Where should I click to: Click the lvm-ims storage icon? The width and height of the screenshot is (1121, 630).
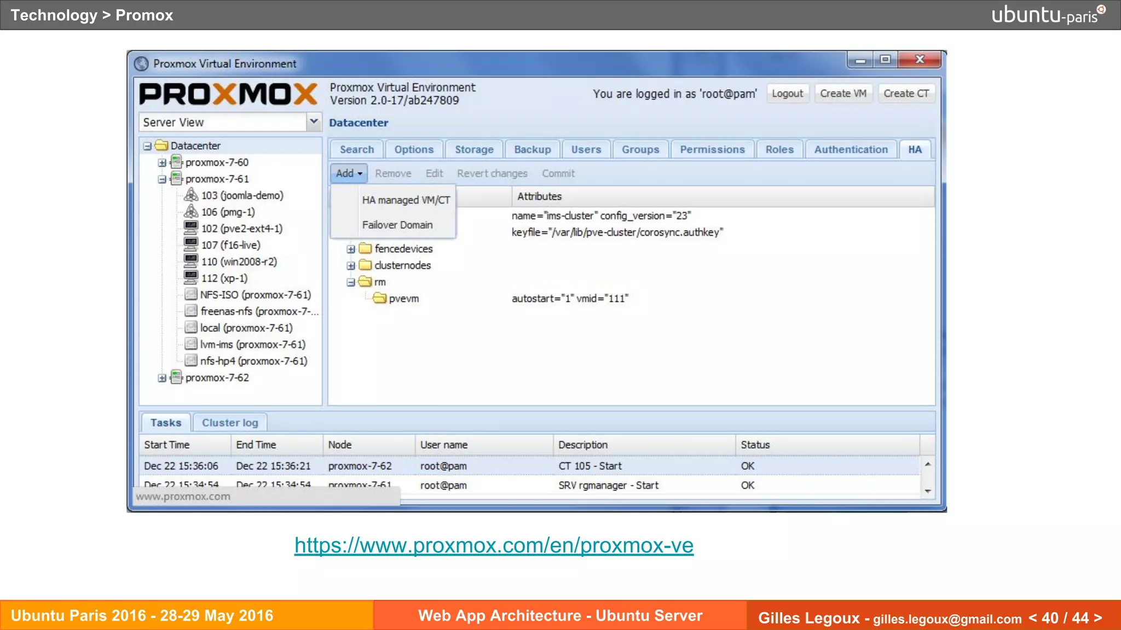click(x=191, y=345)
